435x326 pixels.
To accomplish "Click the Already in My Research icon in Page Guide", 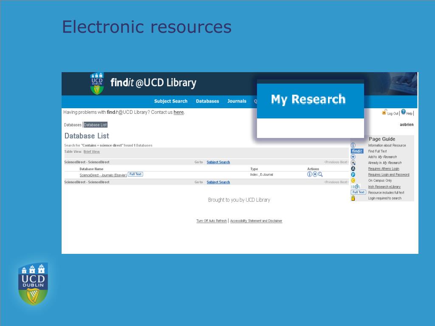I will (353, 163).
